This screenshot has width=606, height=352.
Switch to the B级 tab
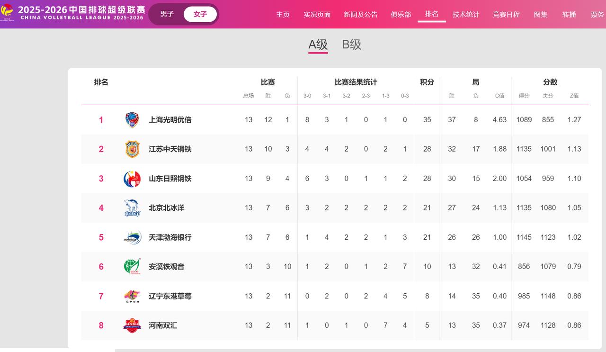tap(352, 45)
